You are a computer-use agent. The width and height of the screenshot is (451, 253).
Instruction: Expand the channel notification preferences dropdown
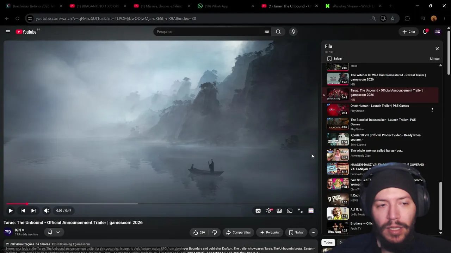(x=54, y=232)
